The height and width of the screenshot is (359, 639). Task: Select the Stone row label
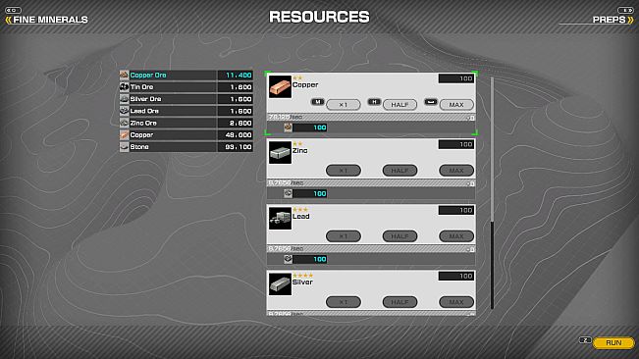coord(139,147)
